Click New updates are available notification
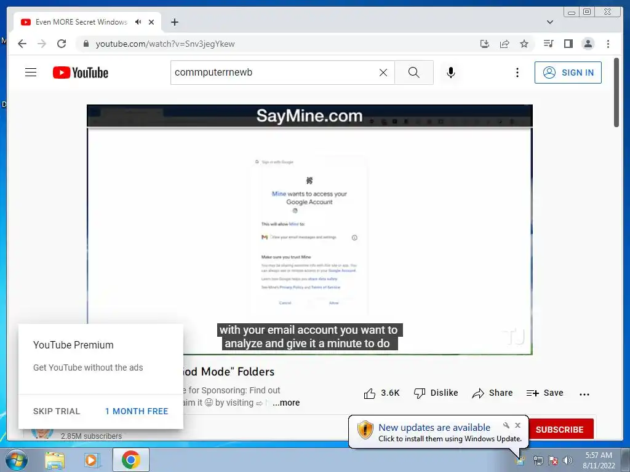 (x=434, y=427)
